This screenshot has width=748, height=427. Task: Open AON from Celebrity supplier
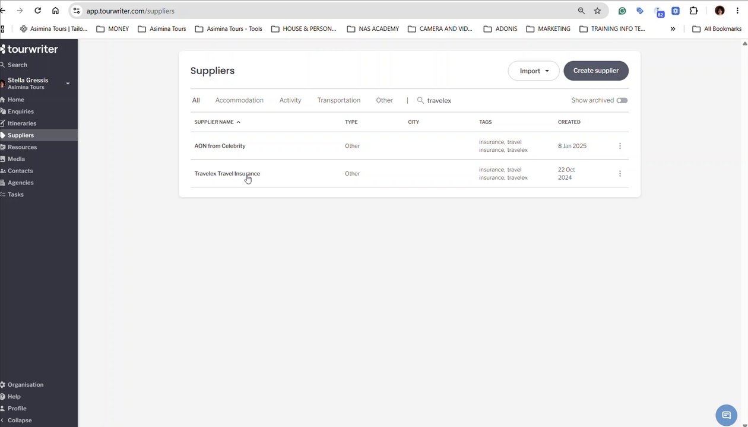[220, 146]
